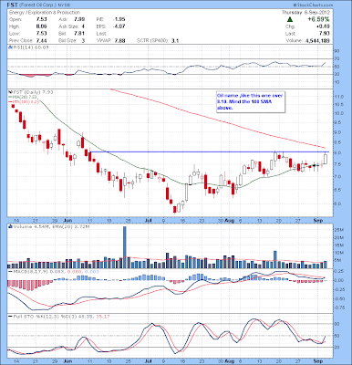
Task: Click the small icon beside RSI(14) label
Action: 10,47
